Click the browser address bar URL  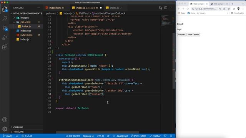(x=206, y=9)
